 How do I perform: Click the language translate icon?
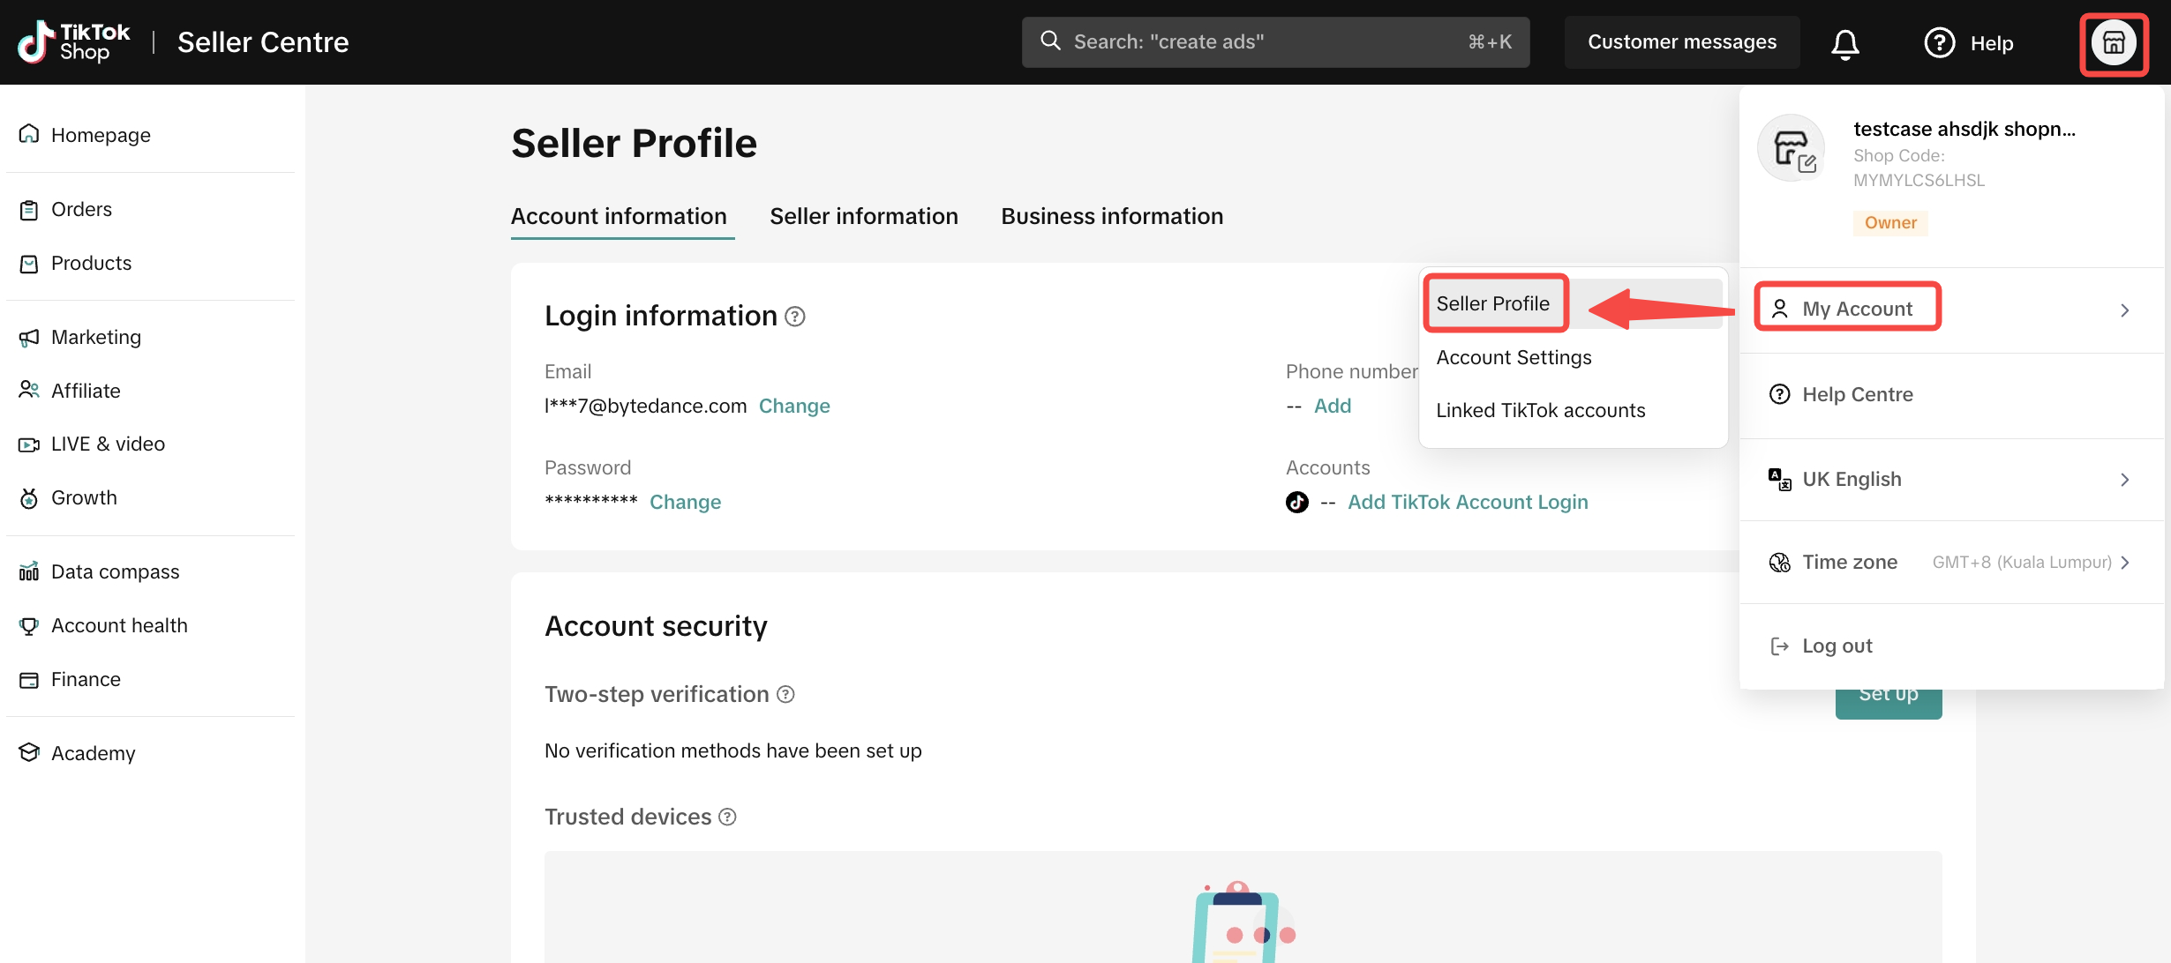click(1780, 479)
